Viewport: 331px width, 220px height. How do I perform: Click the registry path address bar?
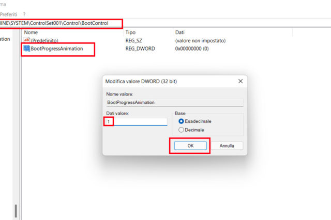pos(165,23)
